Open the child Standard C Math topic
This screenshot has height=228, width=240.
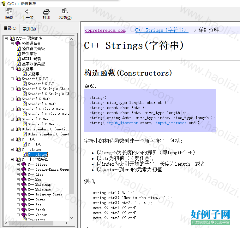42,104
